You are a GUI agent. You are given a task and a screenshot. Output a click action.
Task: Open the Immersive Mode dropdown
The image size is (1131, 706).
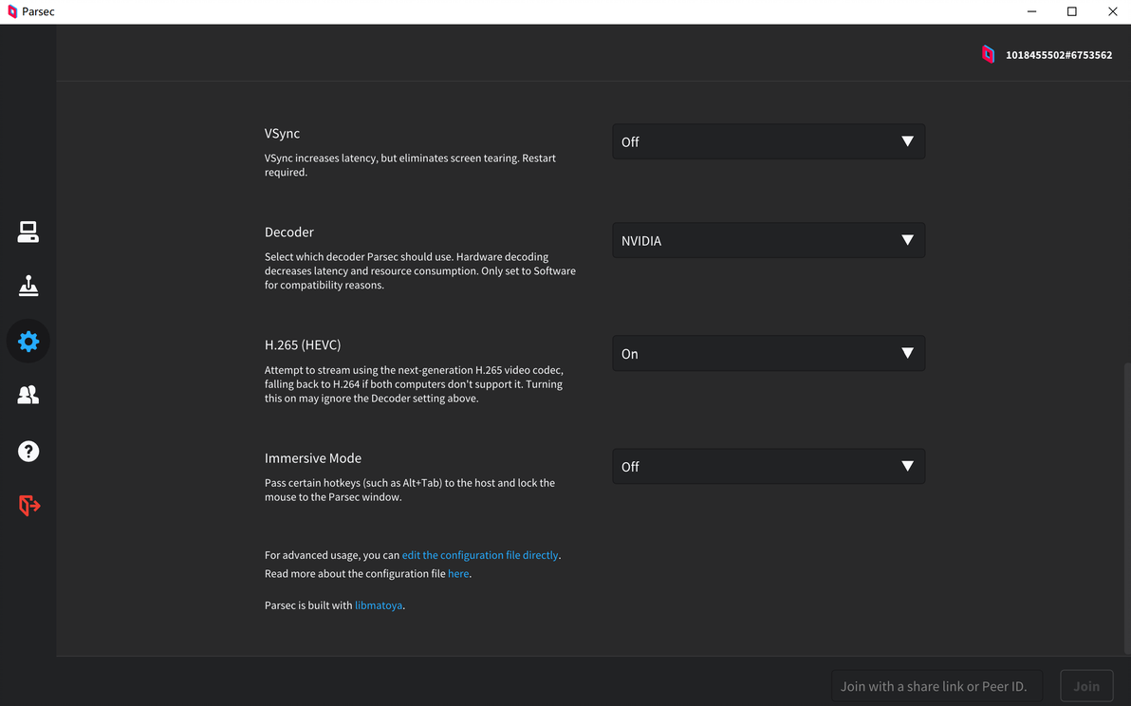(768, 466)
